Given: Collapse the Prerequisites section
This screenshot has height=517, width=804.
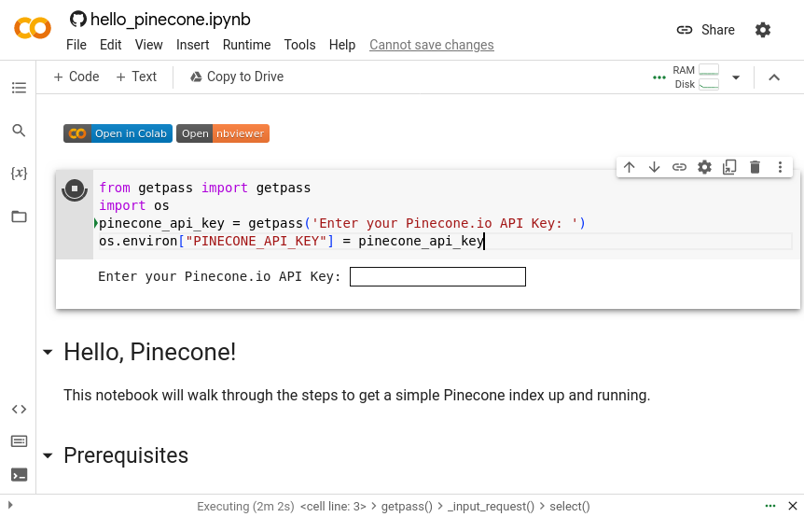Looking at the screenshot, I should pos(48,456).
